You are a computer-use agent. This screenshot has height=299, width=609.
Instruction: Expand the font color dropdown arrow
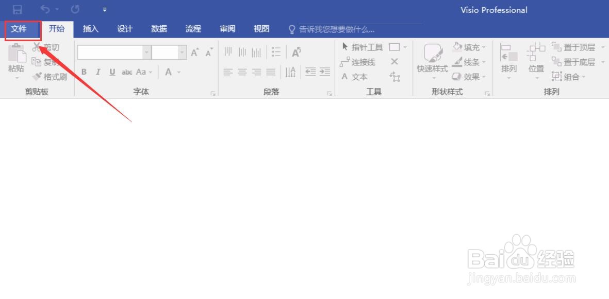[179, 73]
